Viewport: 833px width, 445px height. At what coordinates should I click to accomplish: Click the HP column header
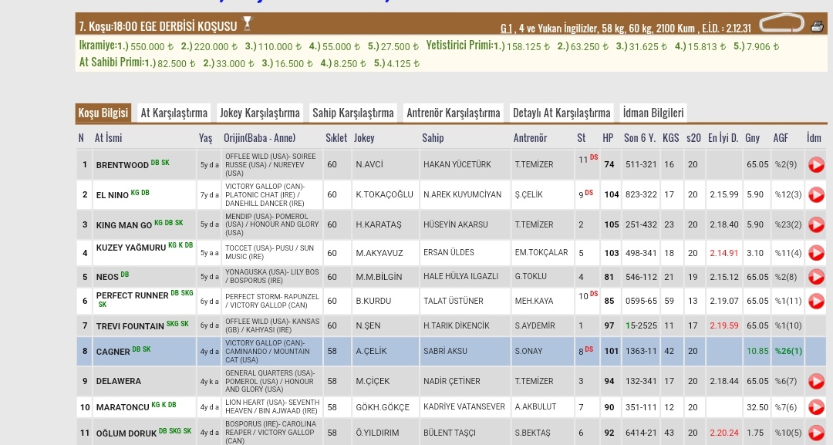pyautogui.click(x=608, y=137)
